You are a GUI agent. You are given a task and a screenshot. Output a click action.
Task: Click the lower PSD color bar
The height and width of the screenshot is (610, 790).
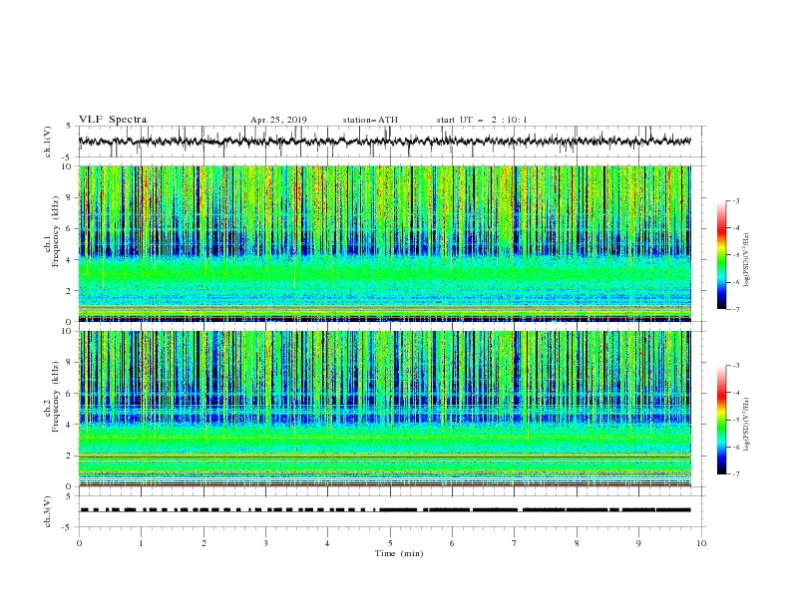pos(722,420)
